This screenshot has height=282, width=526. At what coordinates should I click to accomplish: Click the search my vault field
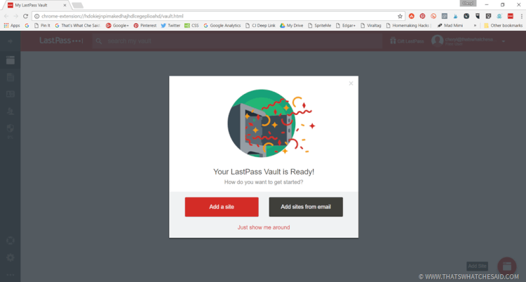pyautogui.click(x=237, y=41)
